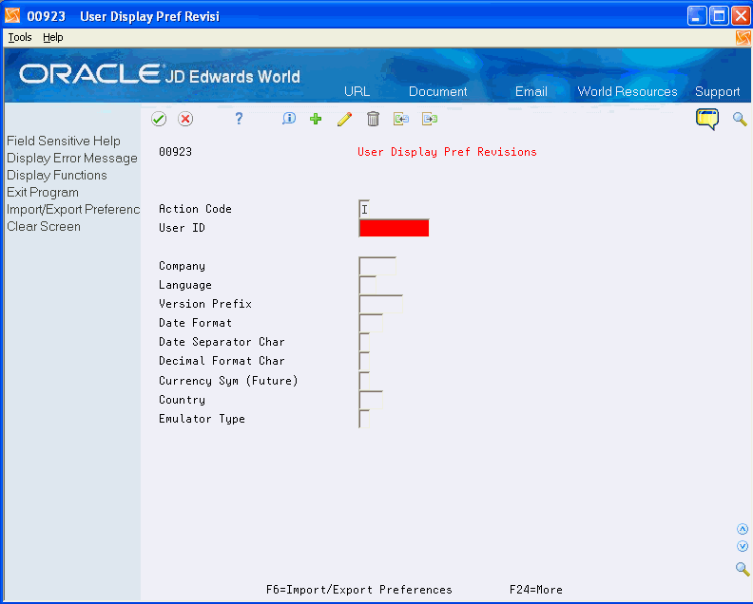This screenshot has width=753, height=604.
Task: Click the Decimal Format Char field
Action: 364,361
